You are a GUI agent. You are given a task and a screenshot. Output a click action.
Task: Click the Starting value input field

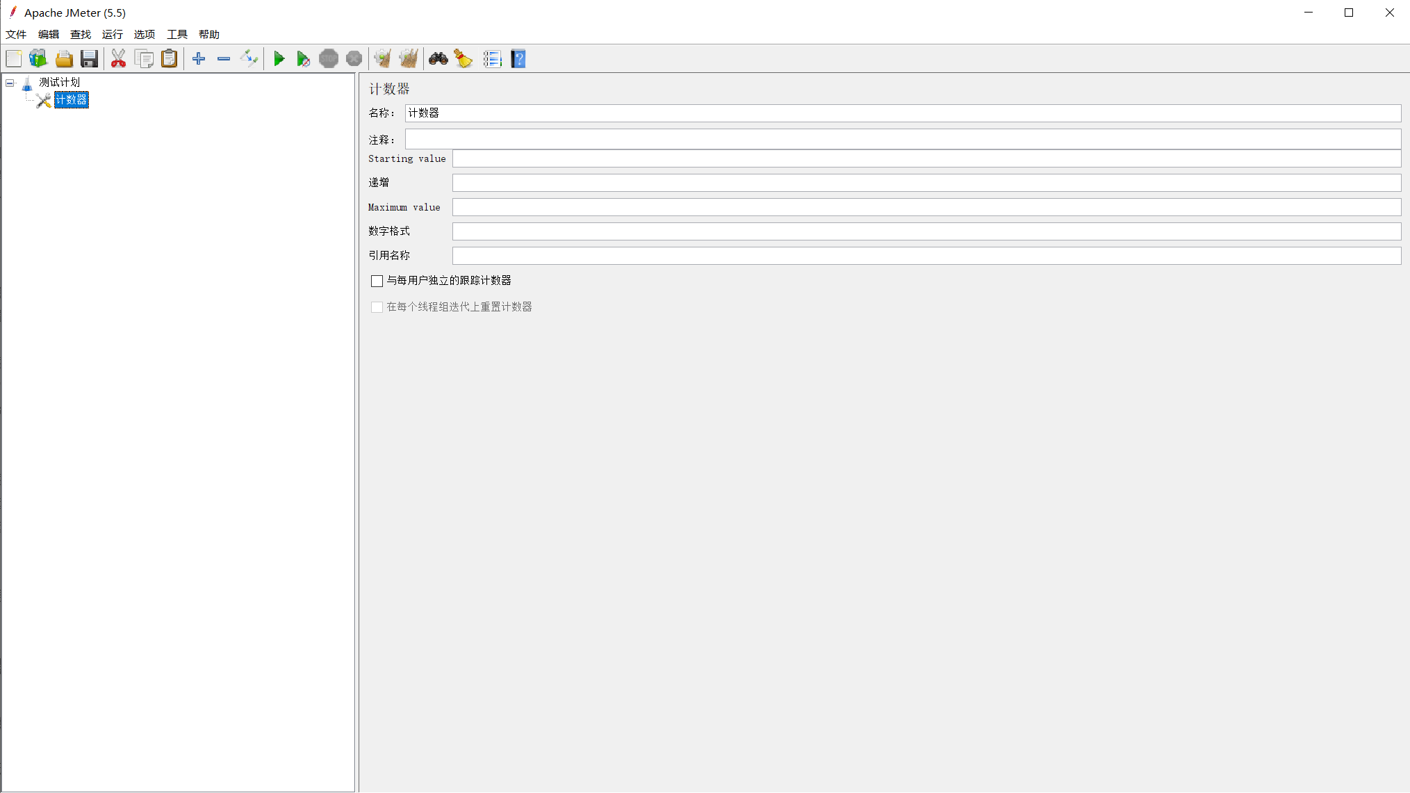point(926,159)
